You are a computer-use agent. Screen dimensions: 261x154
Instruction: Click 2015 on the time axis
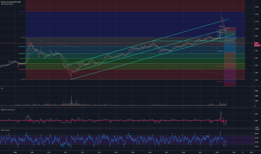(133, 152)
